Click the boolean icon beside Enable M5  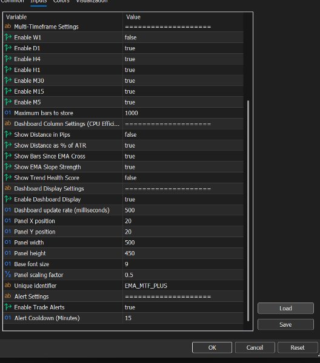pyautogui.click(x=8, y=102)
